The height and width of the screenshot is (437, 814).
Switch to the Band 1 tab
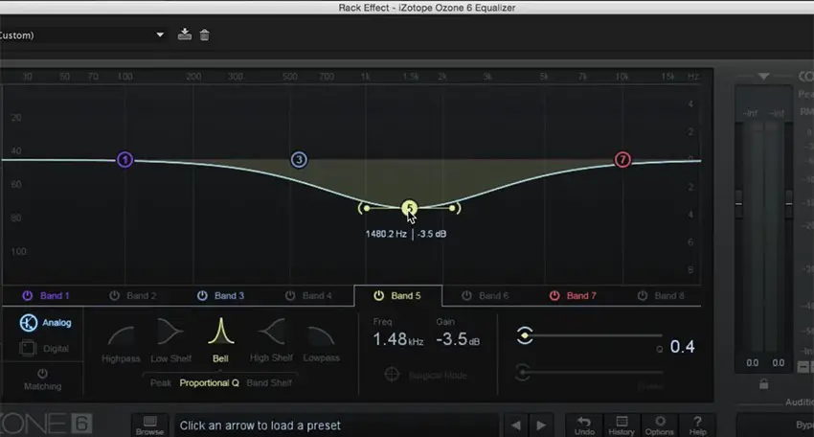pyautogui.click(x=55, y=296)
